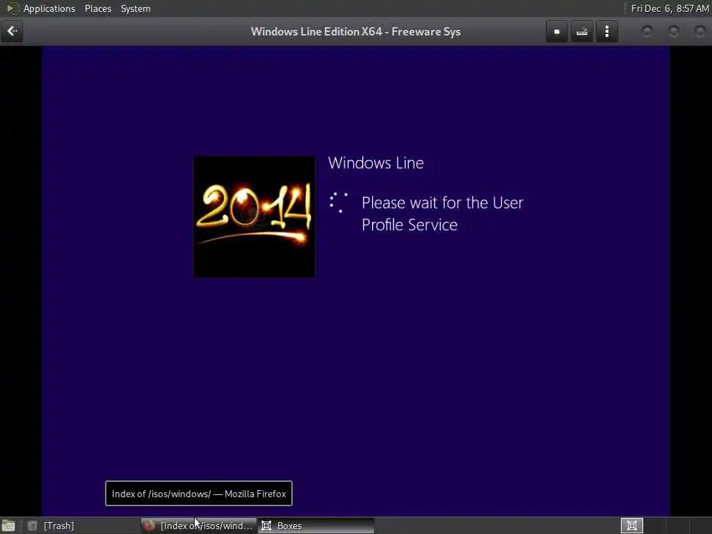Click the fullscreen stop square button
This screenshot has width=712, height=534.
click(557, 32)
